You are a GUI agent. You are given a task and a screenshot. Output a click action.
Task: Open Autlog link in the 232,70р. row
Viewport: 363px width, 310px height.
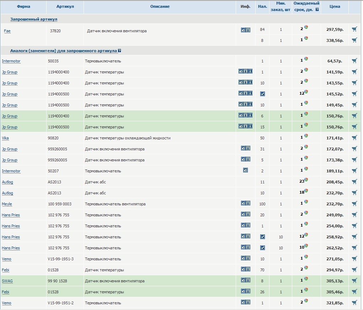click(7, 193)
